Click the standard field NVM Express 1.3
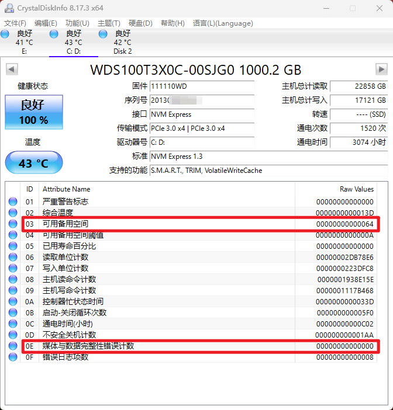The width and height of the screenshot is (393, 410). (268, 157)
